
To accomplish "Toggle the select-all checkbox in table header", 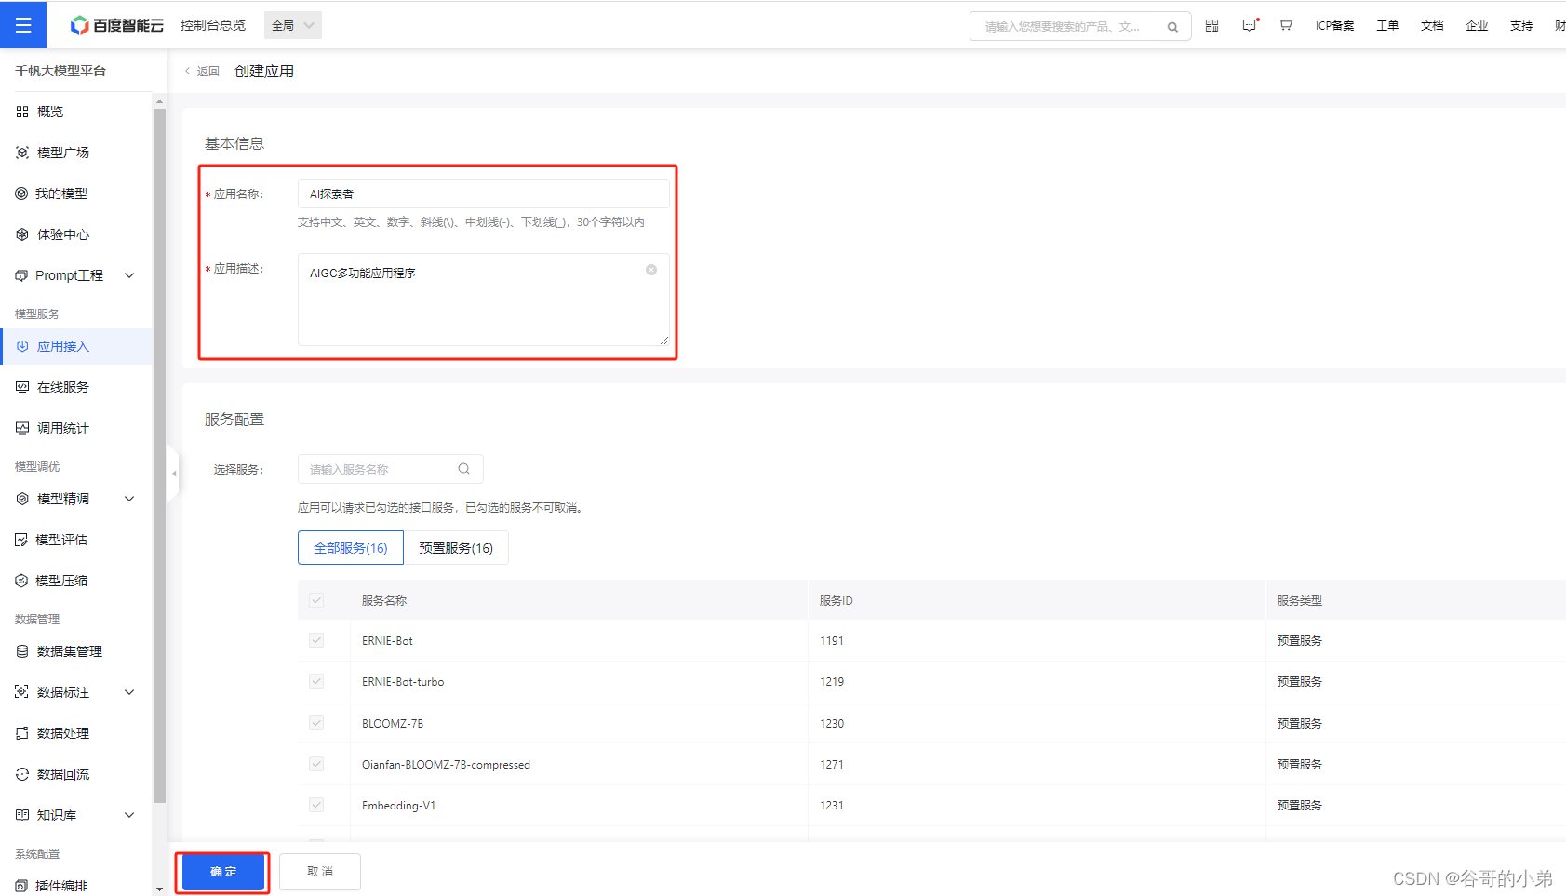I will click(316, 600).
